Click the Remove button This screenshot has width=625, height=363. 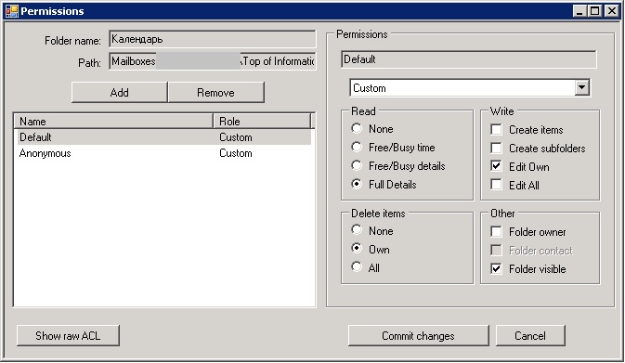tap(215, 93)
